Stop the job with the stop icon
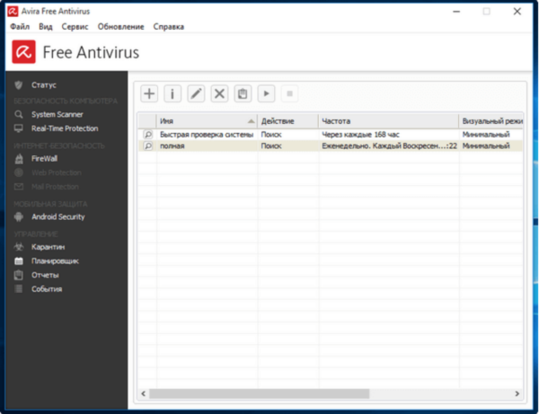Image resolution: width=539 pixels, height=414 pixels. (x=289, y=93)
